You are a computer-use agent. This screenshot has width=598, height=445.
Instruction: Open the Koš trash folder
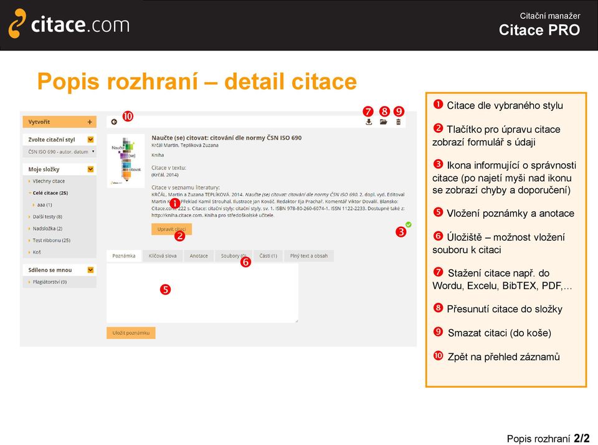37,252
